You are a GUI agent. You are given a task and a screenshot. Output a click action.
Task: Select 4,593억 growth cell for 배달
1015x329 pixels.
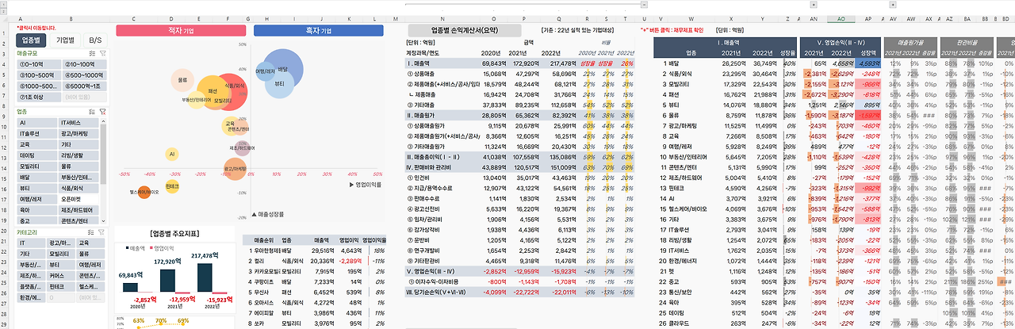869,62
